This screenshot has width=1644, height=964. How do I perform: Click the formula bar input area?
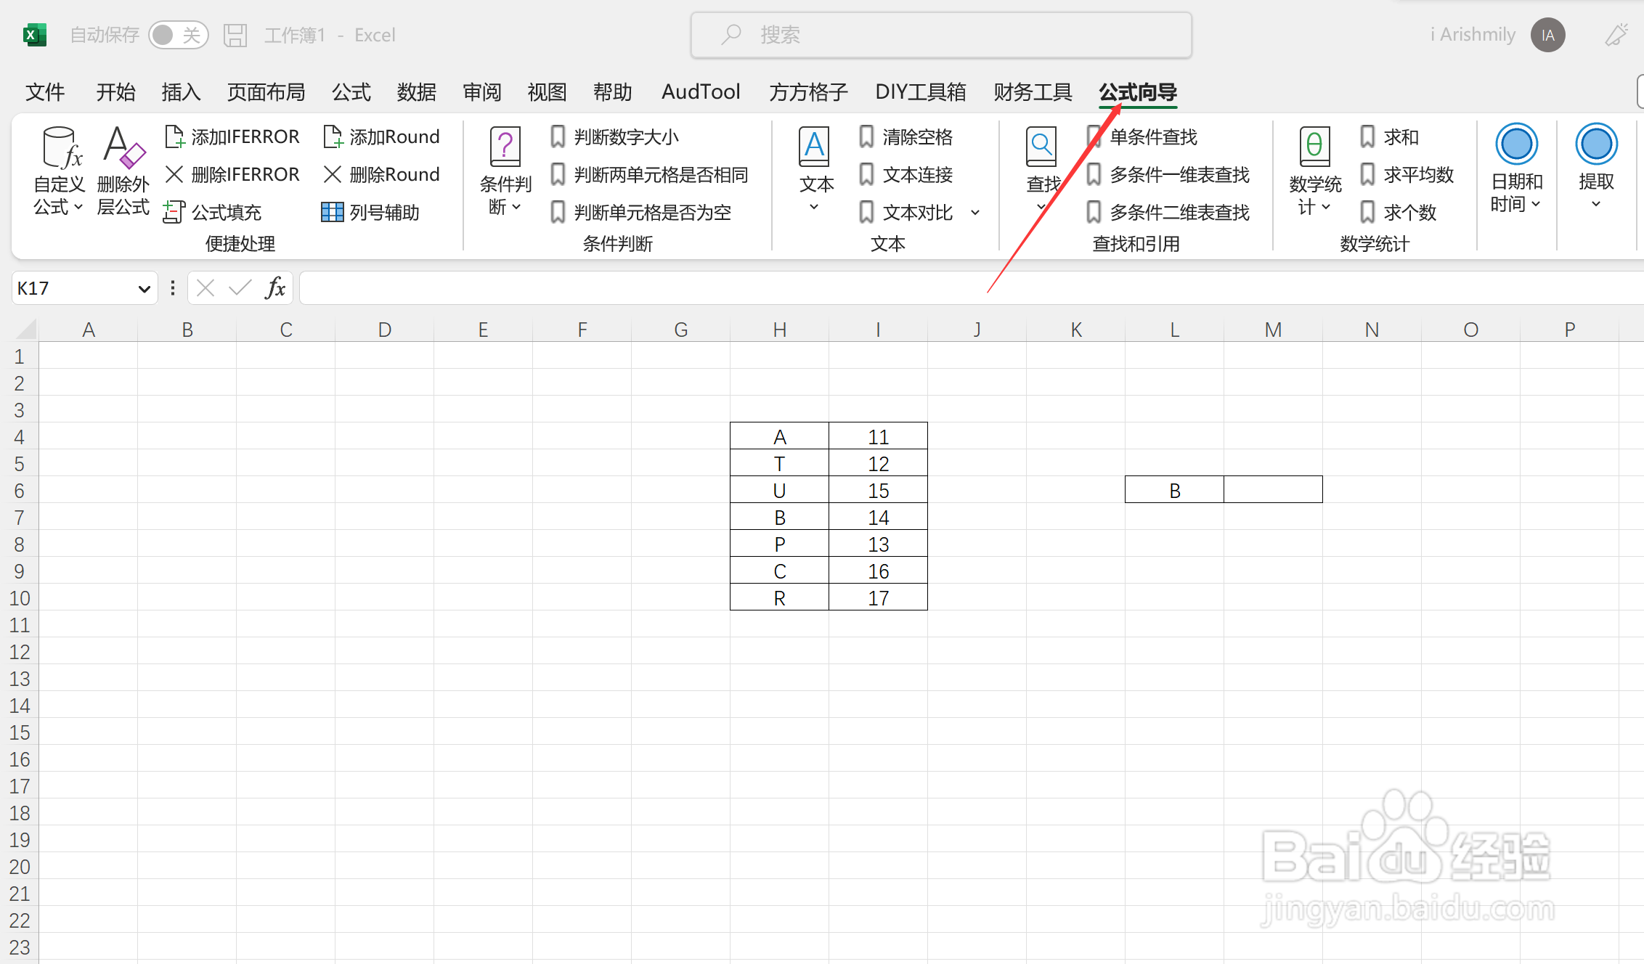pyautogui.click(x=972, y=288)
